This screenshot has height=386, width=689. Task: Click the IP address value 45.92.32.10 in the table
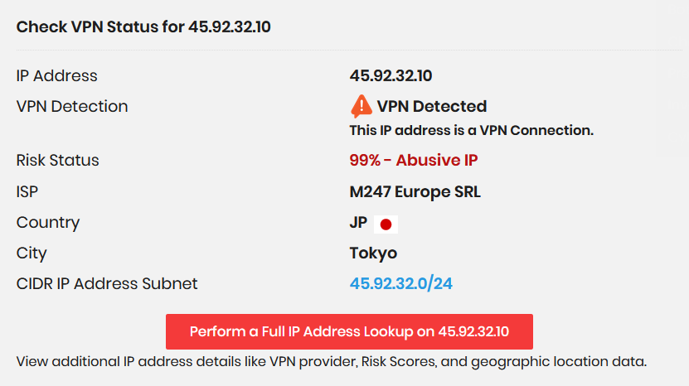[x=391, y=76]
